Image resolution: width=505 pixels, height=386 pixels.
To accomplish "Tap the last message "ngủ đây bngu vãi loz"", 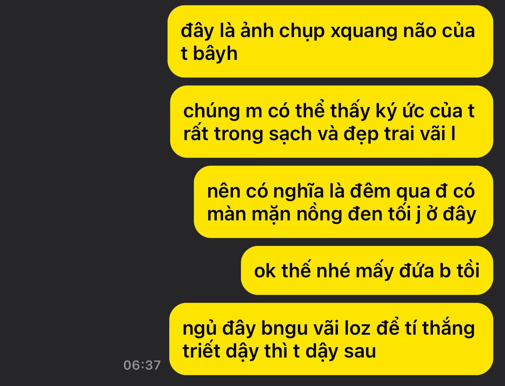I will coord(331,339).
